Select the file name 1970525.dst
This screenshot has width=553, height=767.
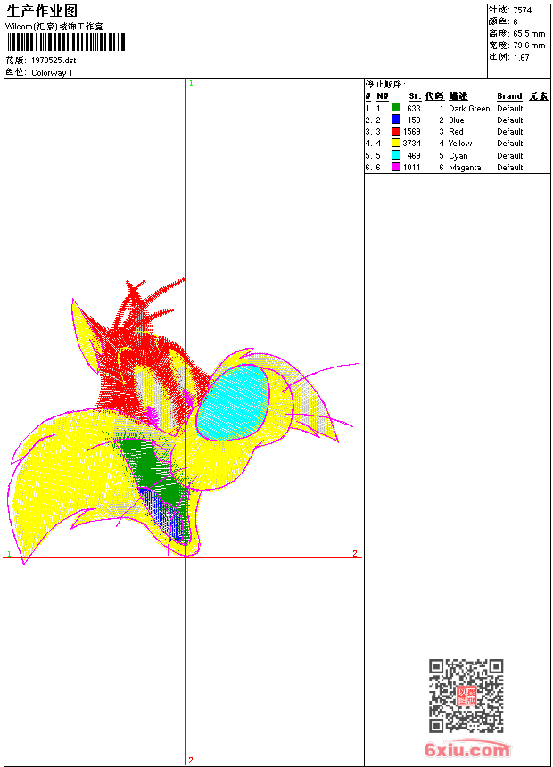click(54, 60)
